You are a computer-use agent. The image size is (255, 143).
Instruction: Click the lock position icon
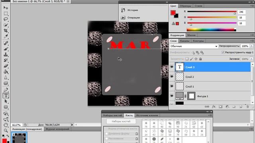click(196, 59)
